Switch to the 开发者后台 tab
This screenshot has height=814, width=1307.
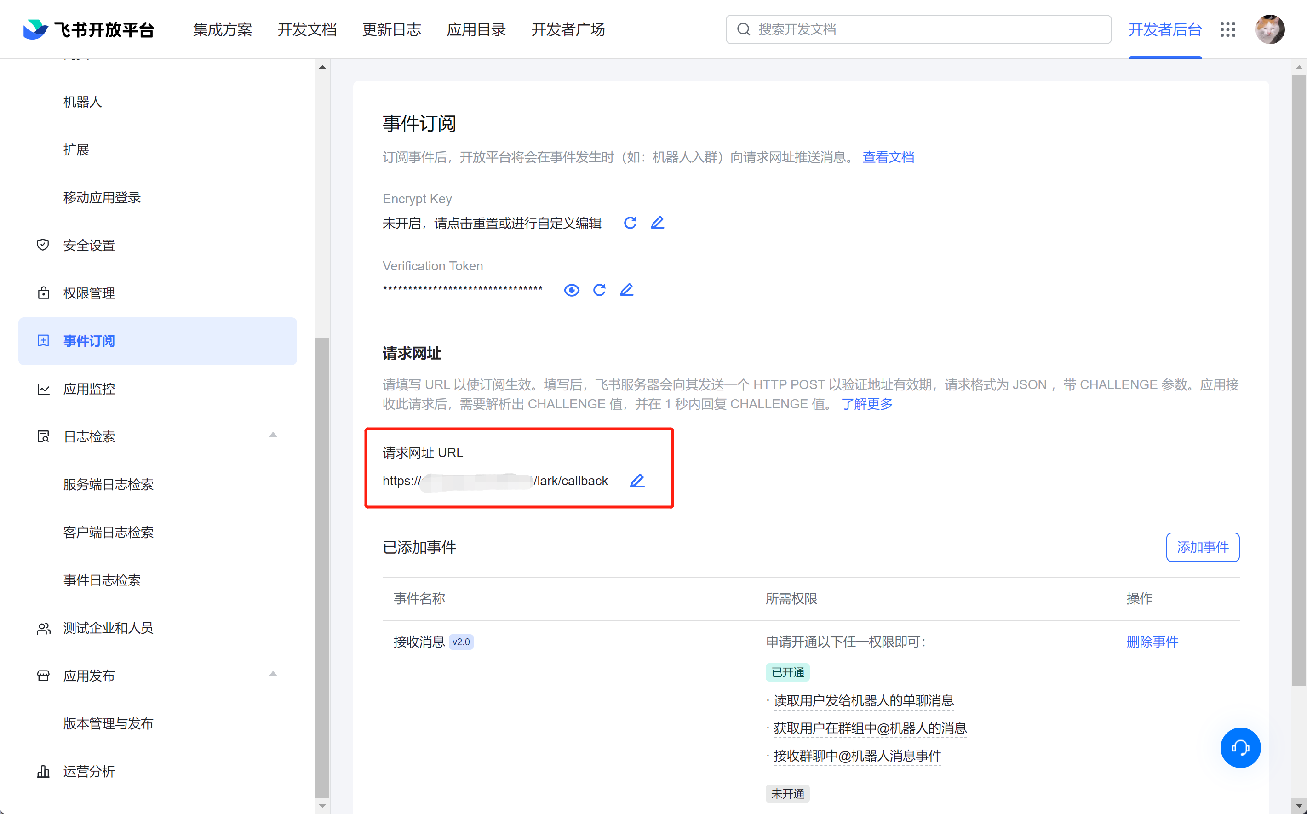click(x=1165, y=29)
